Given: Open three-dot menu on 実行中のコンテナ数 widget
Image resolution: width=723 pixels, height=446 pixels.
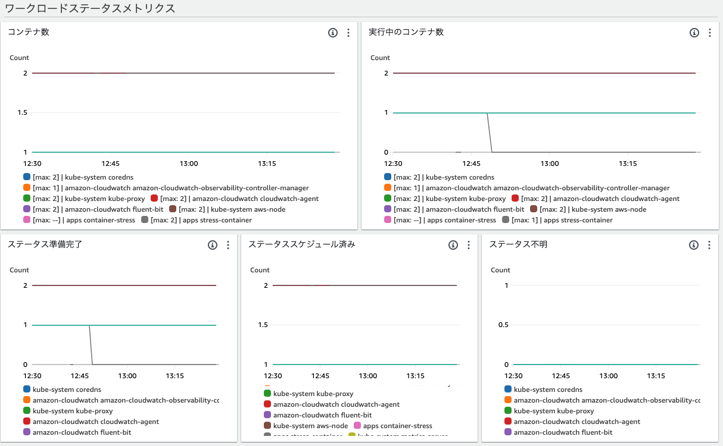Looking at the screenshot, I should pos(709,33).
